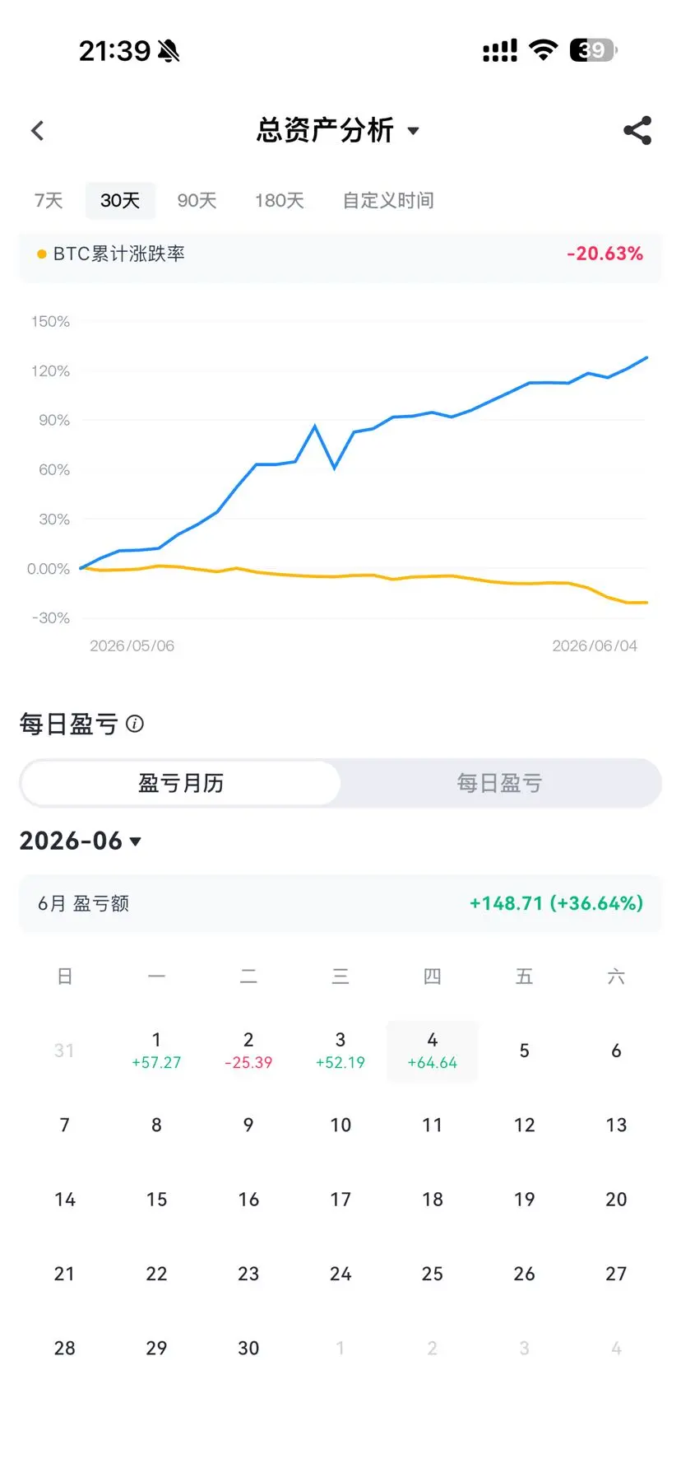This screenshot has height=1482, width=681.
Task: Switch to the 盈亏月历 view
Action: [181, 783]
